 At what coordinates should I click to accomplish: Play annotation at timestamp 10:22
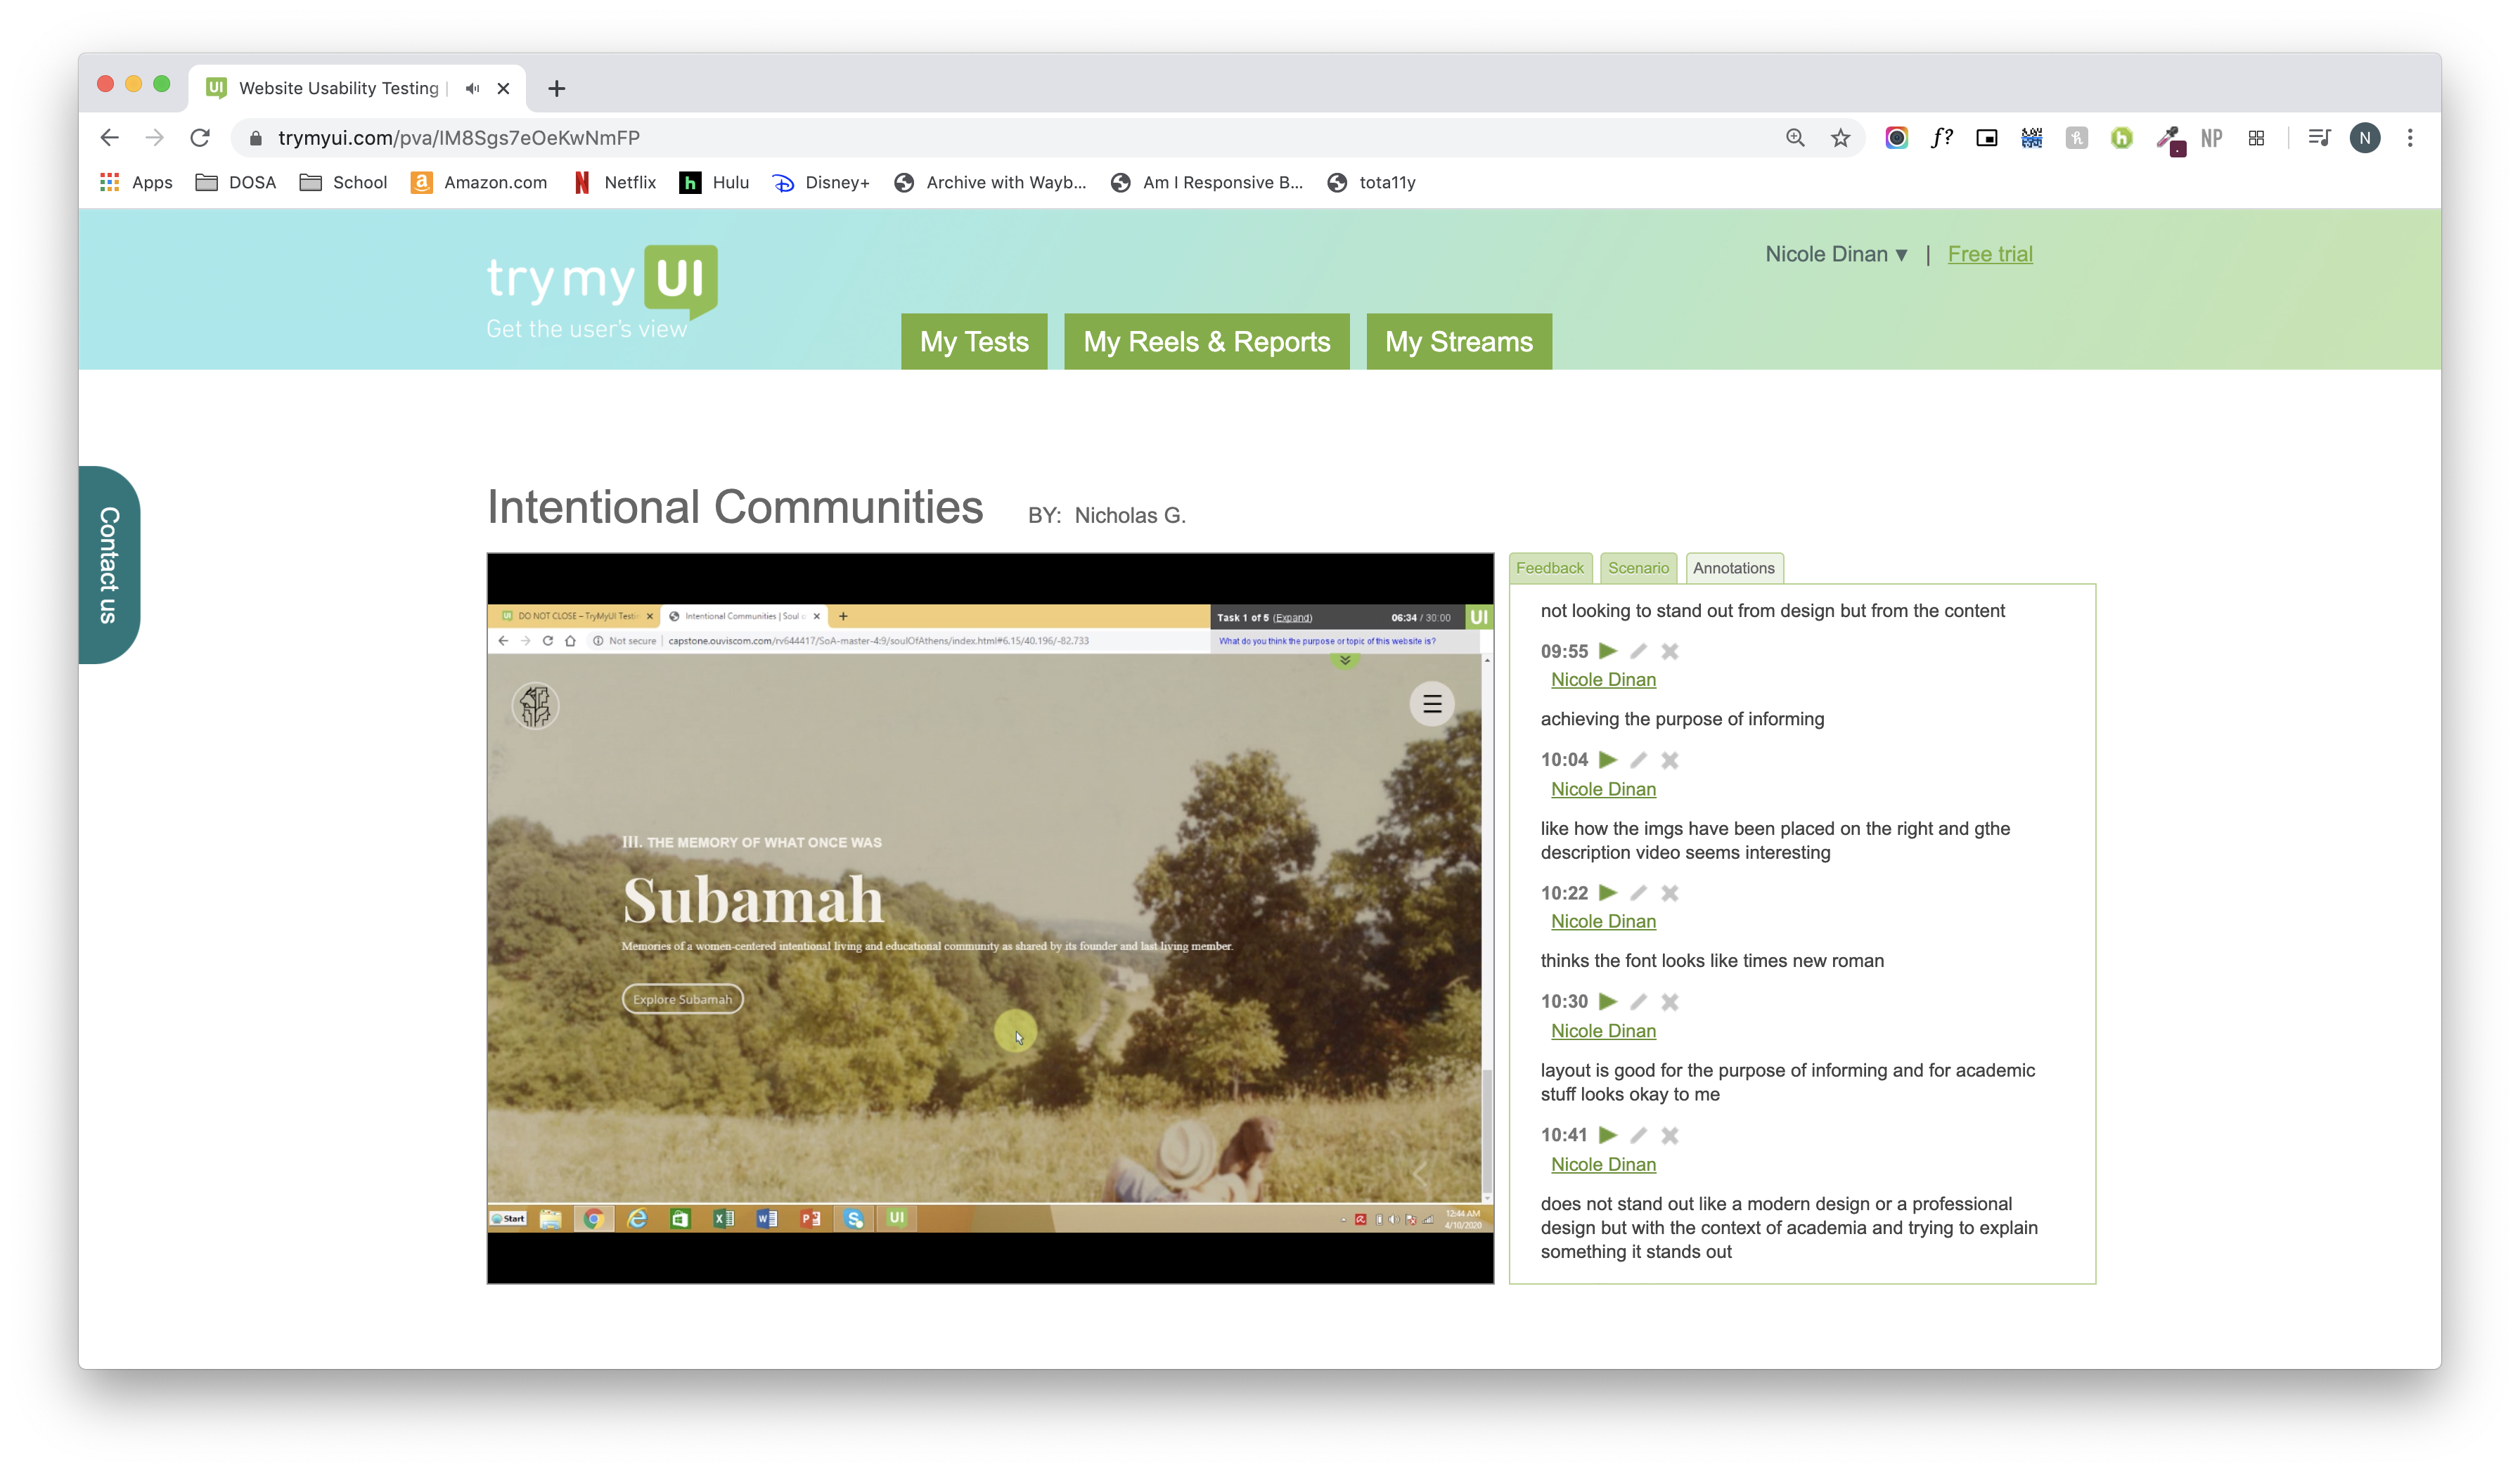1608,891
